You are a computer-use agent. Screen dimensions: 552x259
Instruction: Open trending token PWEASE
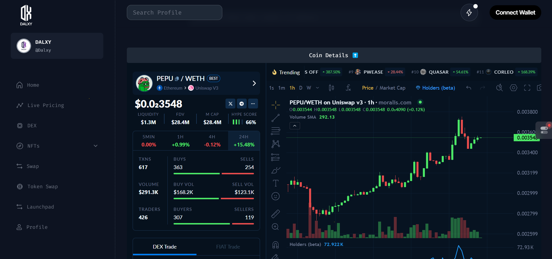[376, 72]
